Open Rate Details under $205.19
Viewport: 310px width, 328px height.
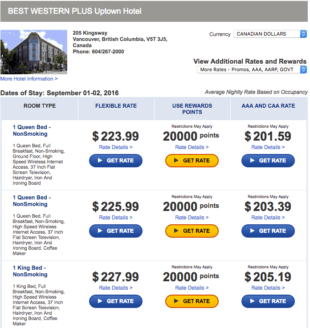click(268, 288)
